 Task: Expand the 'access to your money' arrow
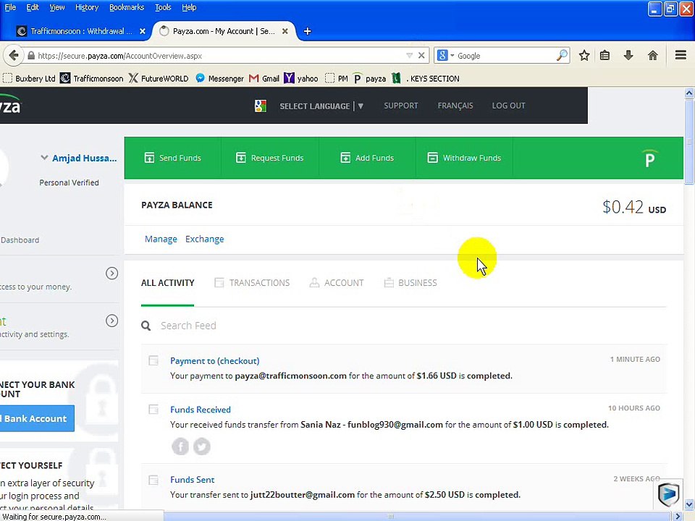coord(111,274)
